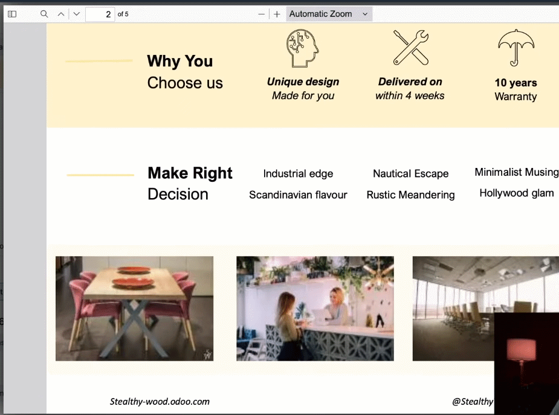Screen dimensions: 559x415
Task: Click the page number field
Action: (x=100, y=14)
